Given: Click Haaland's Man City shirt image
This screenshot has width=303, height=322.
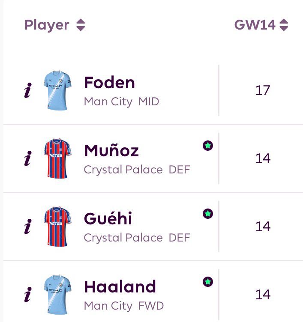Looking at the screenshot, I should [x=57, y=295].
